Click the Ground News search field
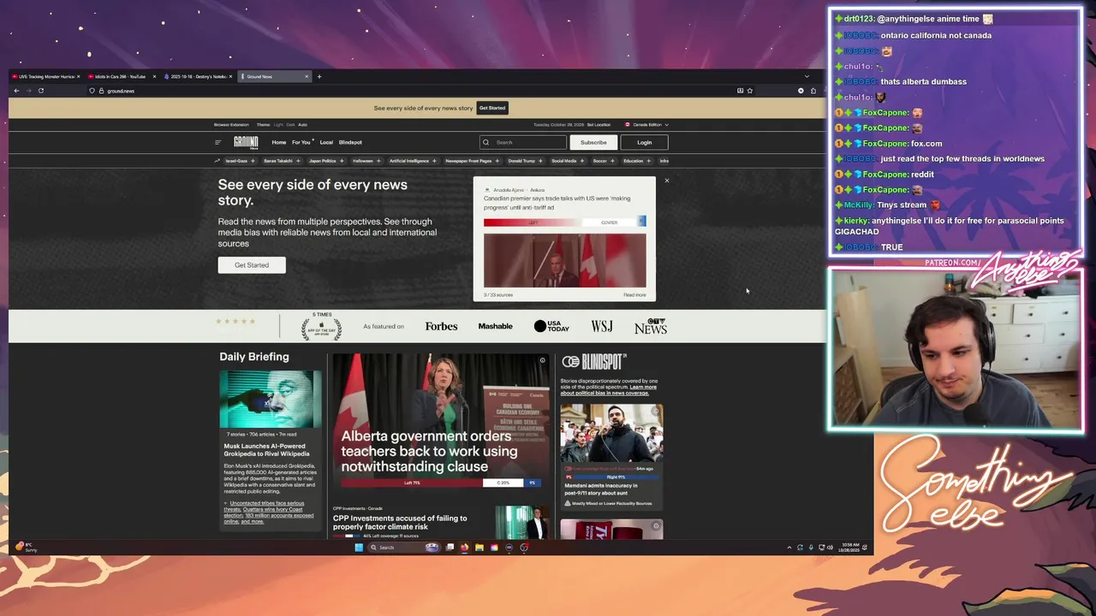Image resolution: width=1096 pixels, height=616 pixels. click(x=523, y=142)
